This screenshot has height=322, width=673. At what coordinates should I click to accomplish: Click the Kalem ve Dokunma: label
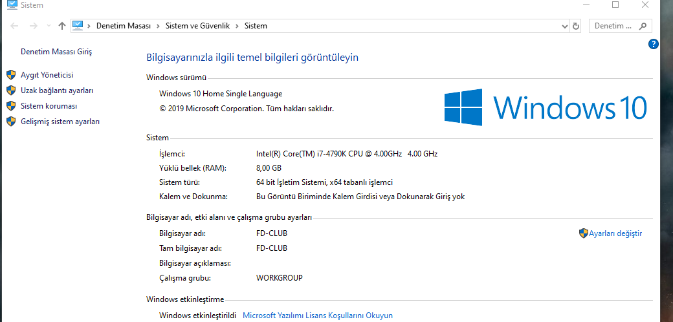[x=193, y=197]
